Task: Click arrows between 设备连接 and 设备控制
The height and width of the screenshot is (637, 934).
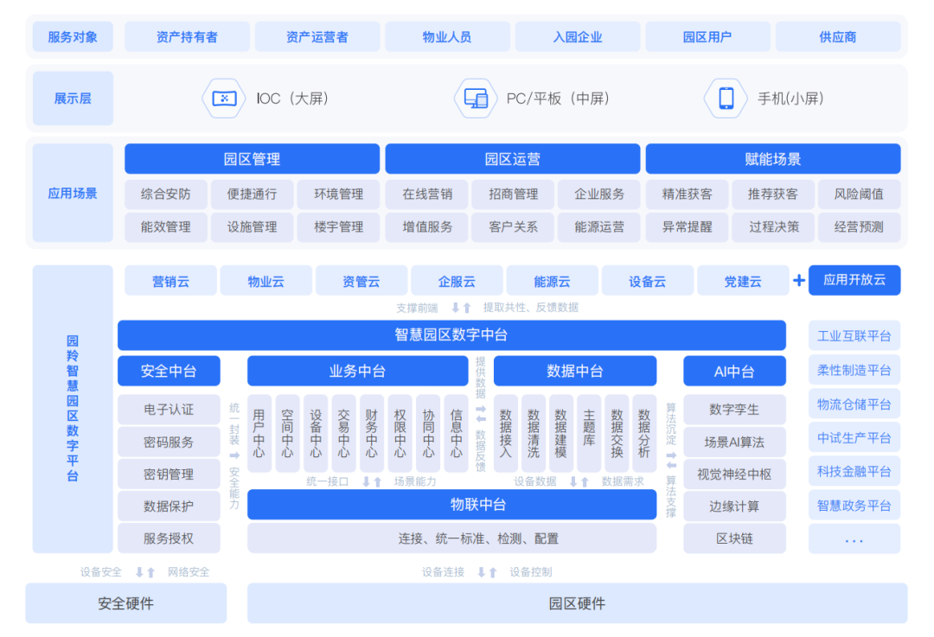Action: click(488, 571)
